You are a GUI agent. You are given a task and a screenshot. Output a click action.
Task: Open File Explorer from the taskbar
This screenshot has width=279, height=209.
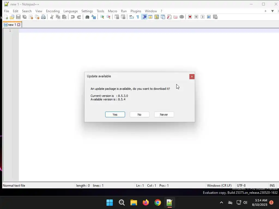134,202
